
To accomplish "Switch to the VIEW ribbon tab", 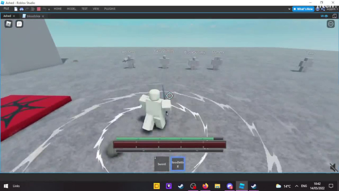I will click(96, 9).
